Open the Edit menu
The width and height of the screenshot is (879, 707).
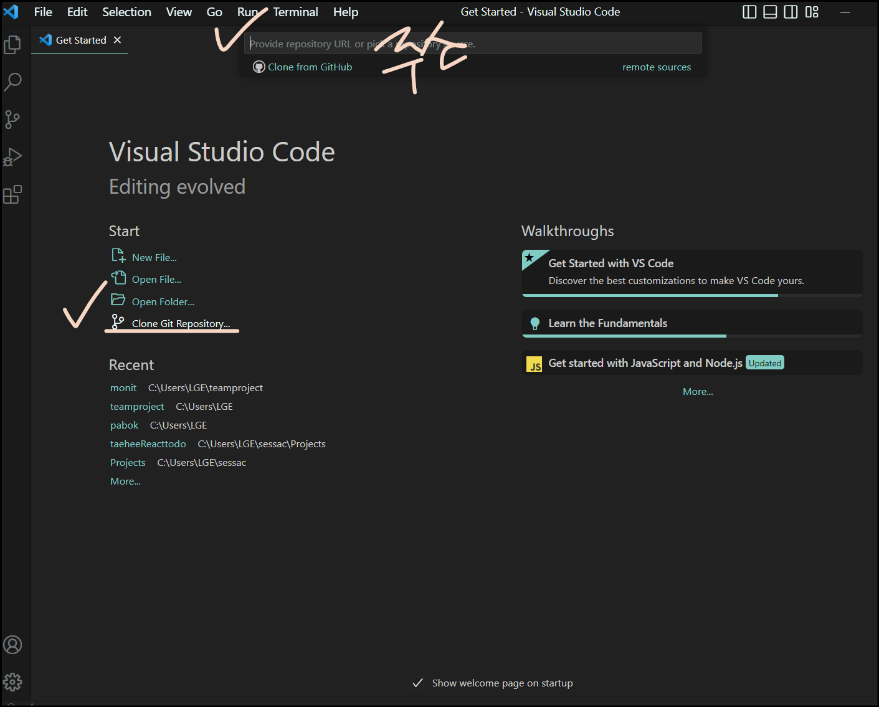point(77,12)
